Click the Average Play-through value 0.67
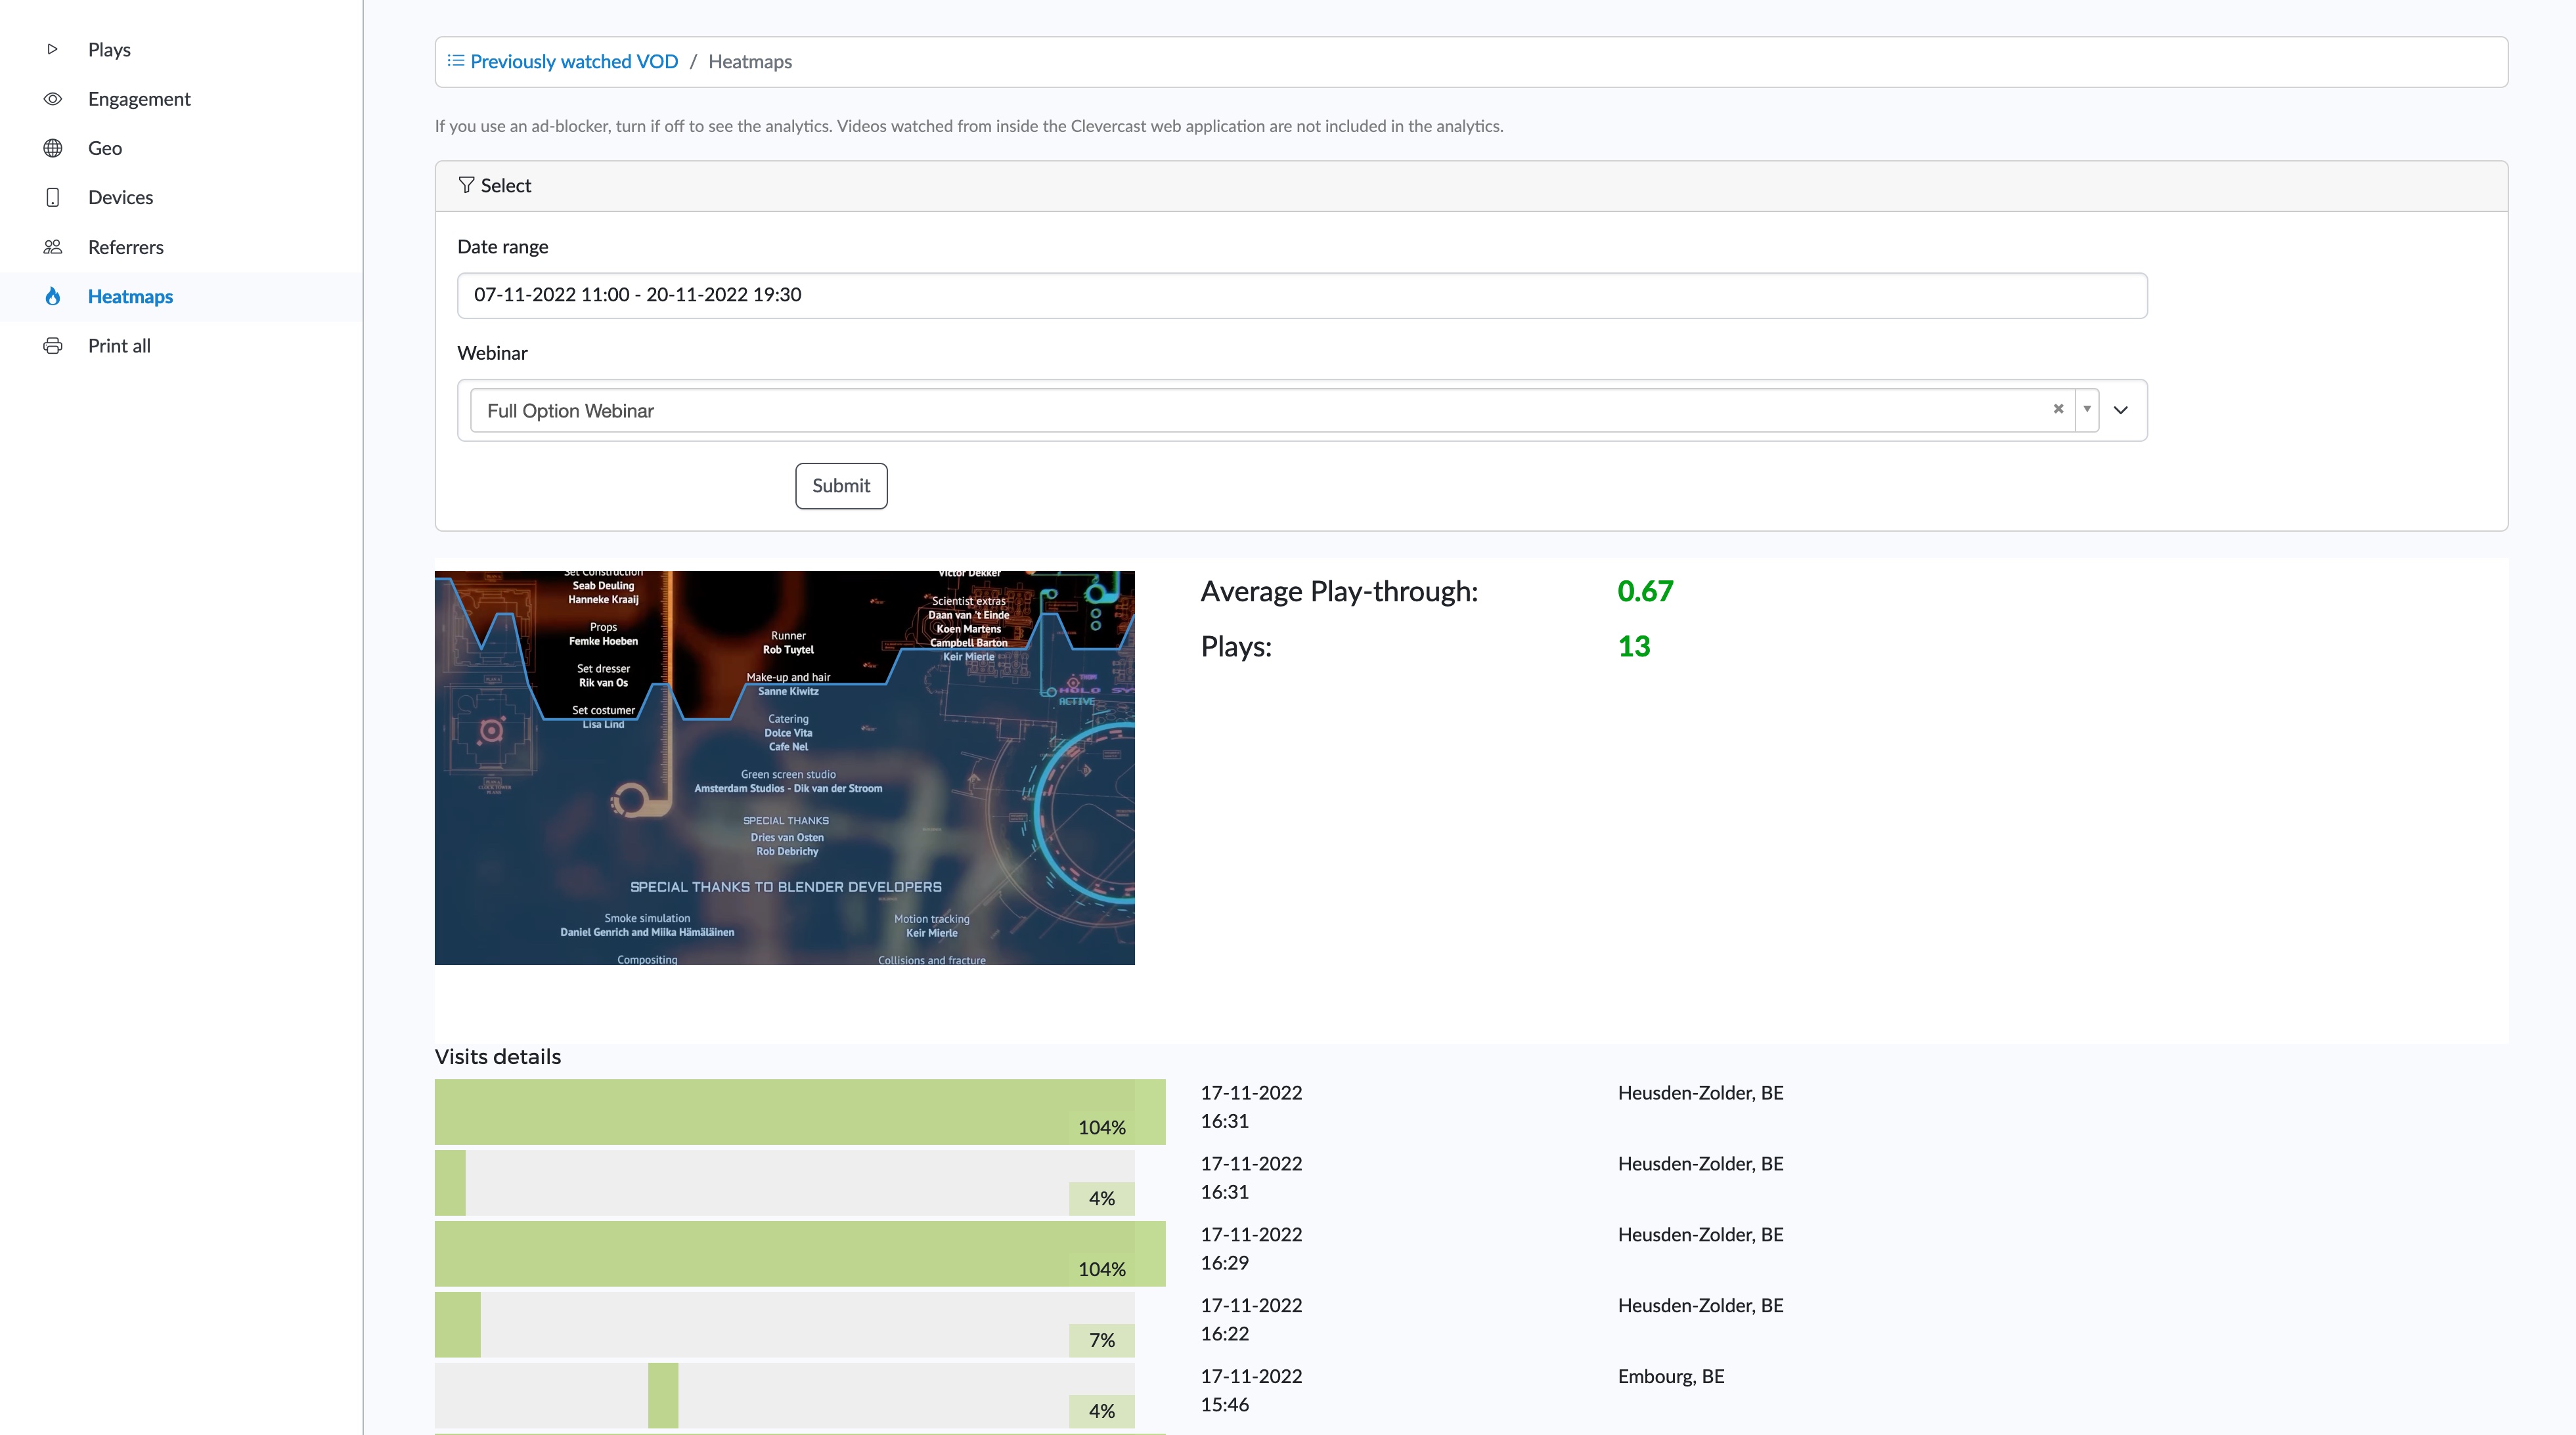2576x1435 pixels. 1645,591
